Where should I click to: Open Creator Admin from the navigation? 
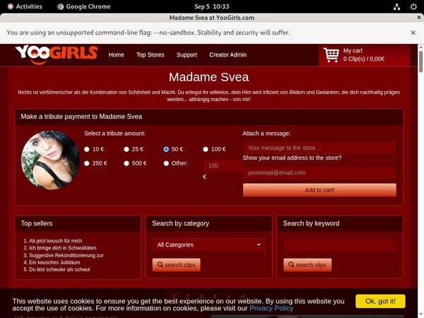point(228,54)
